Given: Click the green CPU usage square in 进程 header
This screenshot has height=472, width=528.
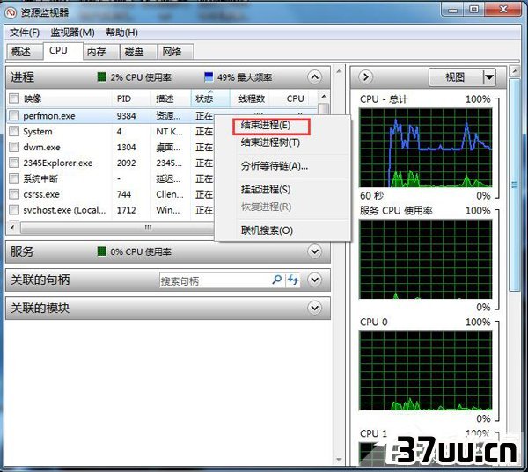Looking at the screenshot, I should (x=101, y=77).
